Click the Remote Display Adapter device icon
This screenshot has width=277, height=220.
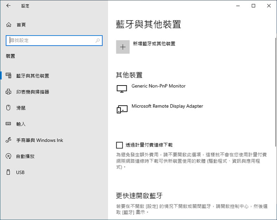coord(122,109)
